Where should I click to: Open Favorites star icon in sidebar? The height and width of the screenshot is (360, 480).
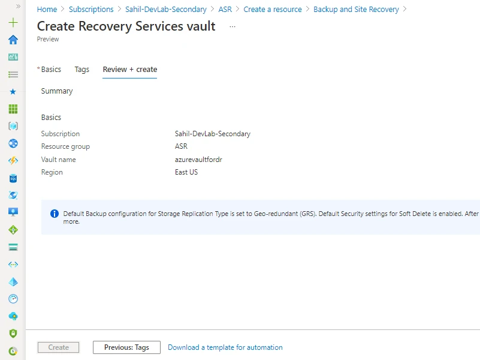12,91
